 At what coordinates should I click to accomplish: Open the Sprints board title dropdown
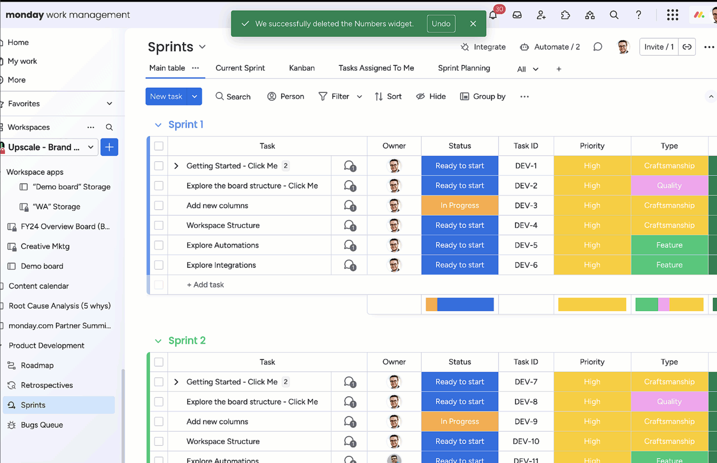click(x=202, y=47)
